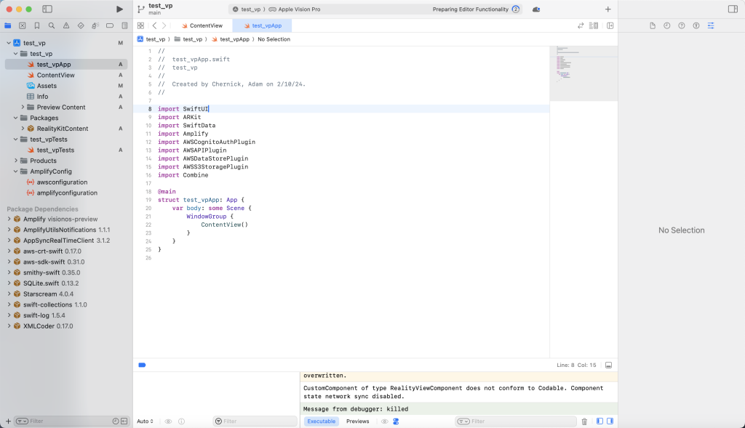View Xcode Cloud status via the cloud icon
Viewport: 745px width, 428px height.
[535, 9]
